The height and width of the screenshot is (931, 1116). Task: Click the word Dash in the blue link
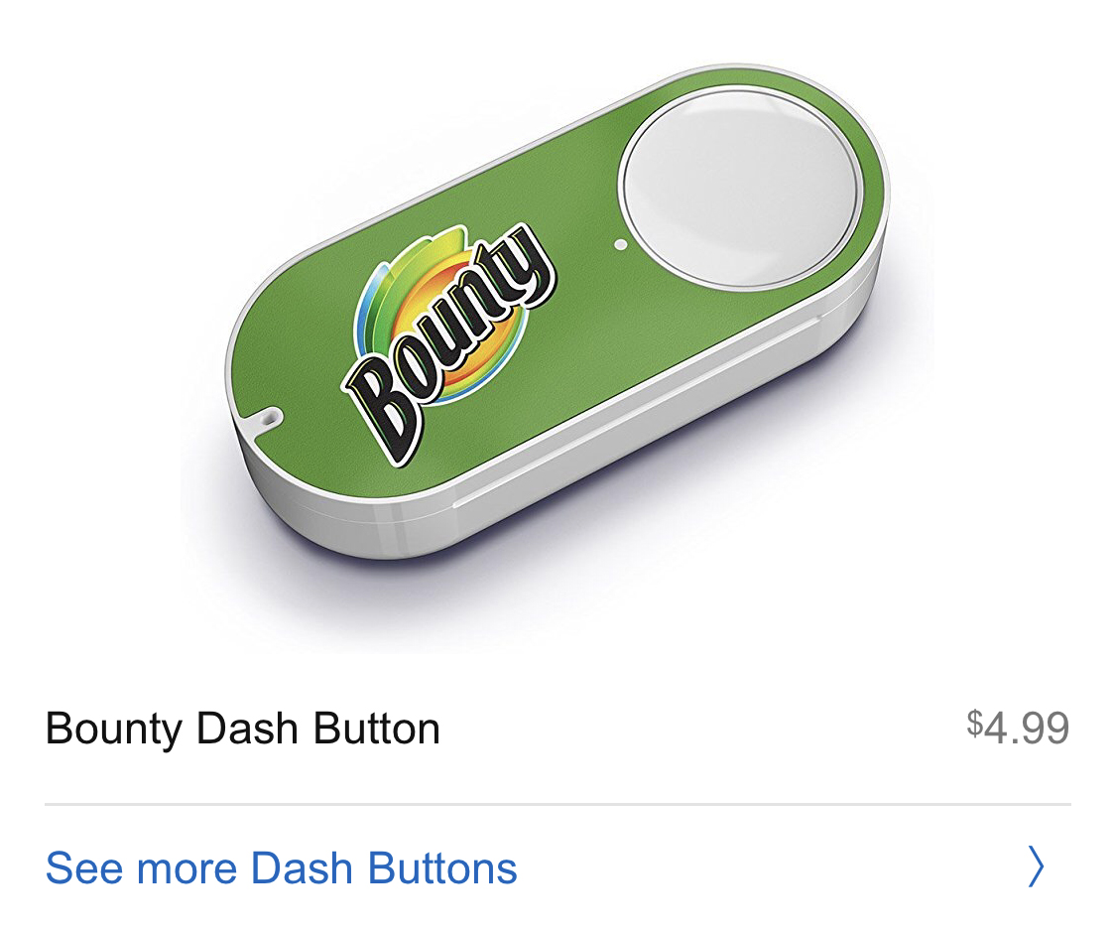pos(302,868)
